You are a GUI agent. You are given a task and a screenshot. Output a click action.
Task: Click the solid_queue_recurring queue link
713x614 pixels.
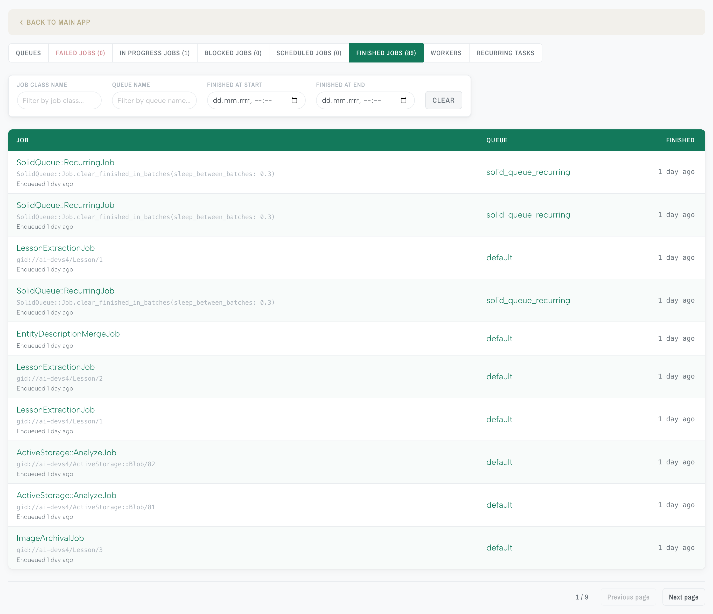coord(528,172)
